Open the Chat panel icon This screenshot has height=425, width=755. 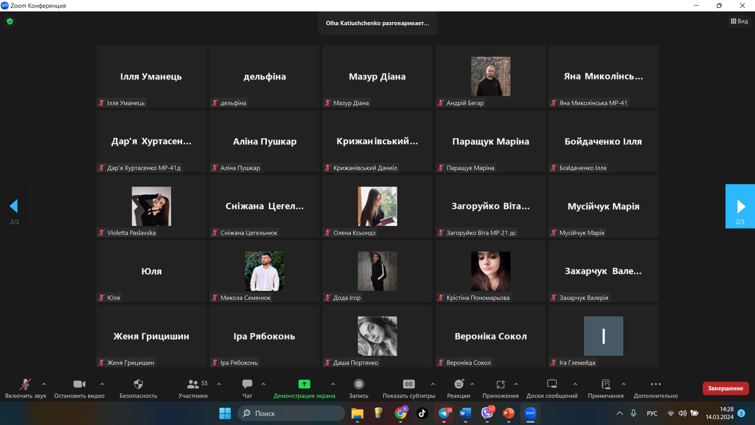[247, 384]
